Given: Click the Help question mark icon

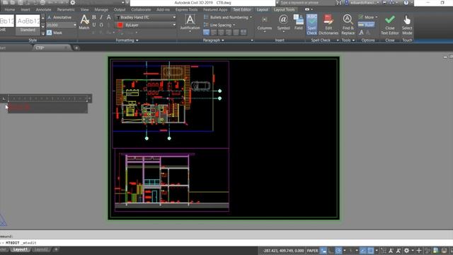Looking at the screenshot, I should 406,3.
